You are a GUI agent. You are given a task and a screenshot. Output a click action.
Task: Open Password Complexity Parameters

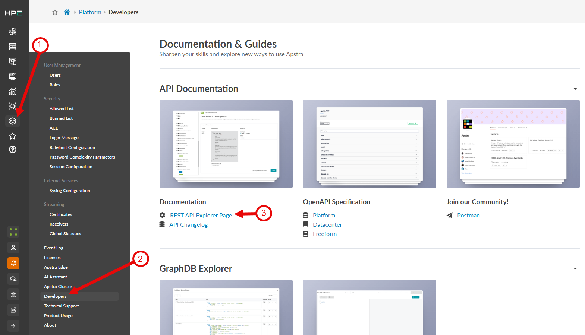tap(82, 157)
